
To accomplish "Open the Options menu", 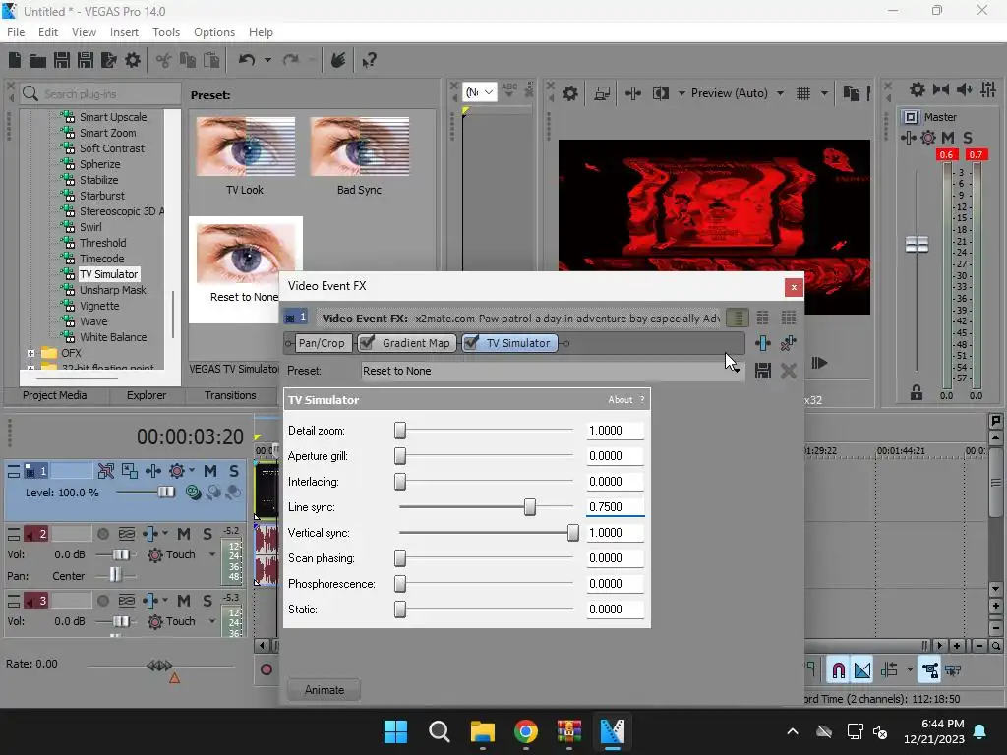I will coord(213,32).
